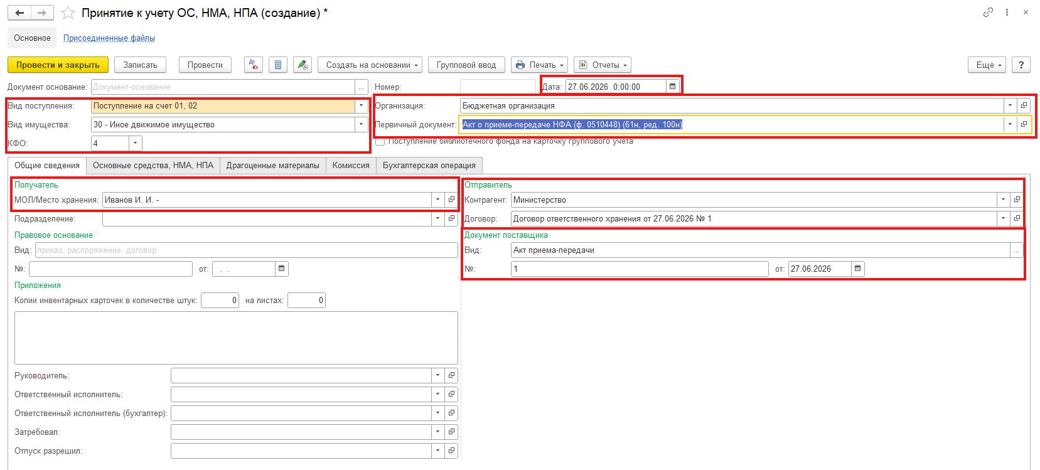Open the Первичный документ record via its open icon
This screenshot has width=1040, height=470.
[x=1024, y=124]
